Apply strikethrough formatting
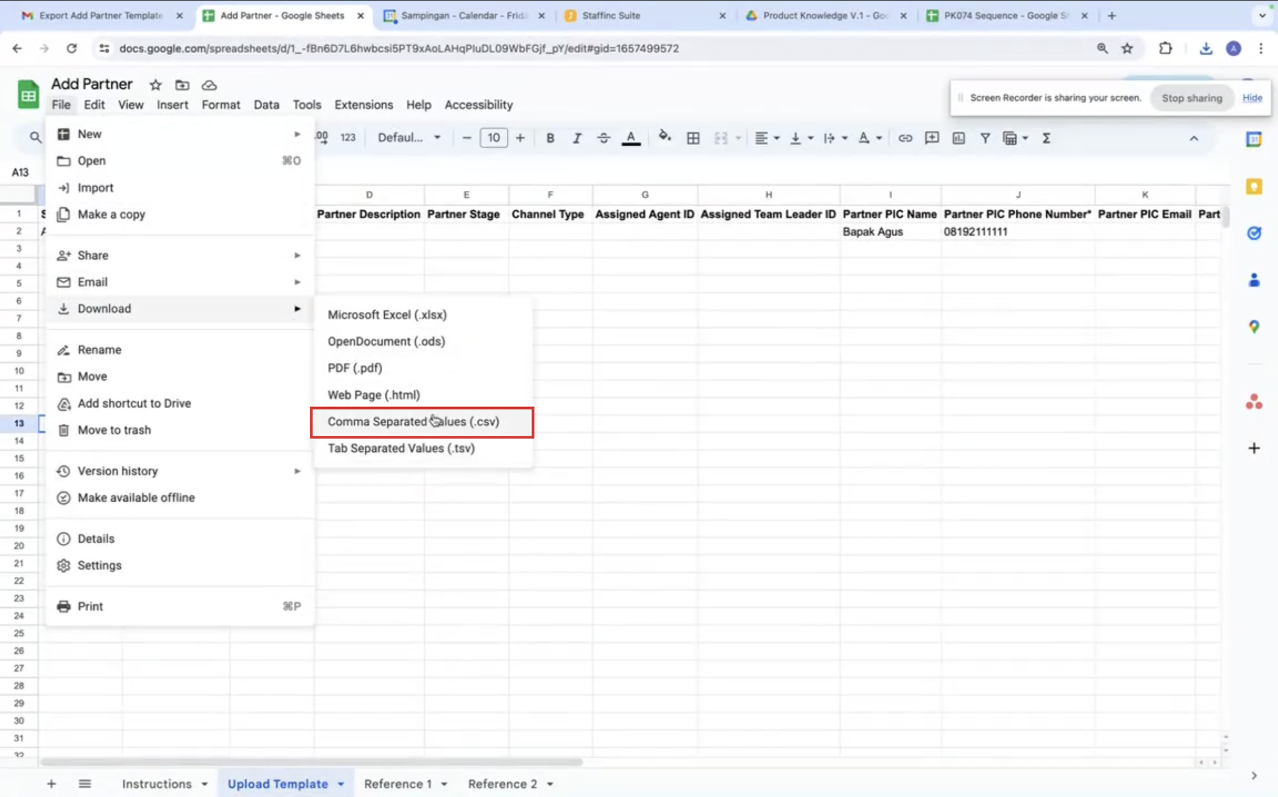Screen dimensions: 1278x797 tap(603, 138)
